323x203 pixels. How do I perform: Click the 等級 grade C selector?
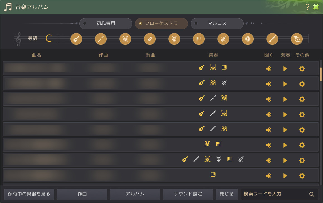pyautogui.click(x=49, y=38)
